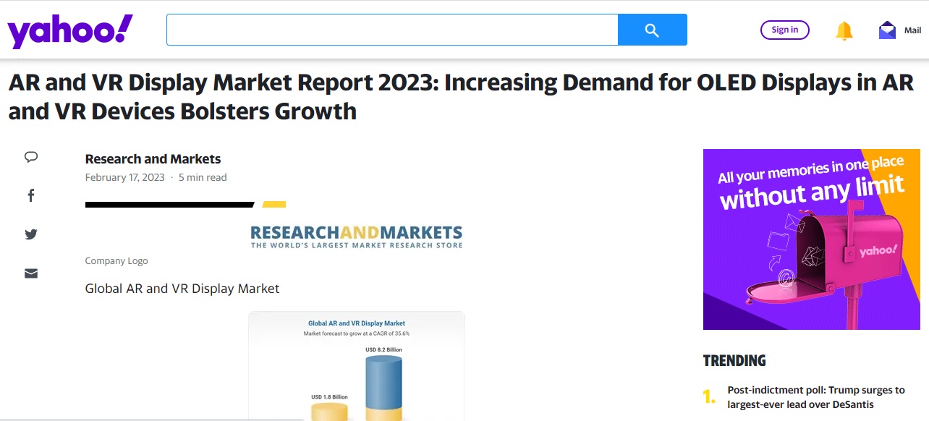
Task: Click the 'Company Logo' caption
Action: click(x=116, y=261)
